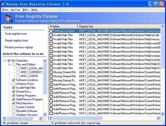The image size is (166, 126).
Task: Tick the Invalid Help Files en.hlp checkbox
Action: [51, 35]
